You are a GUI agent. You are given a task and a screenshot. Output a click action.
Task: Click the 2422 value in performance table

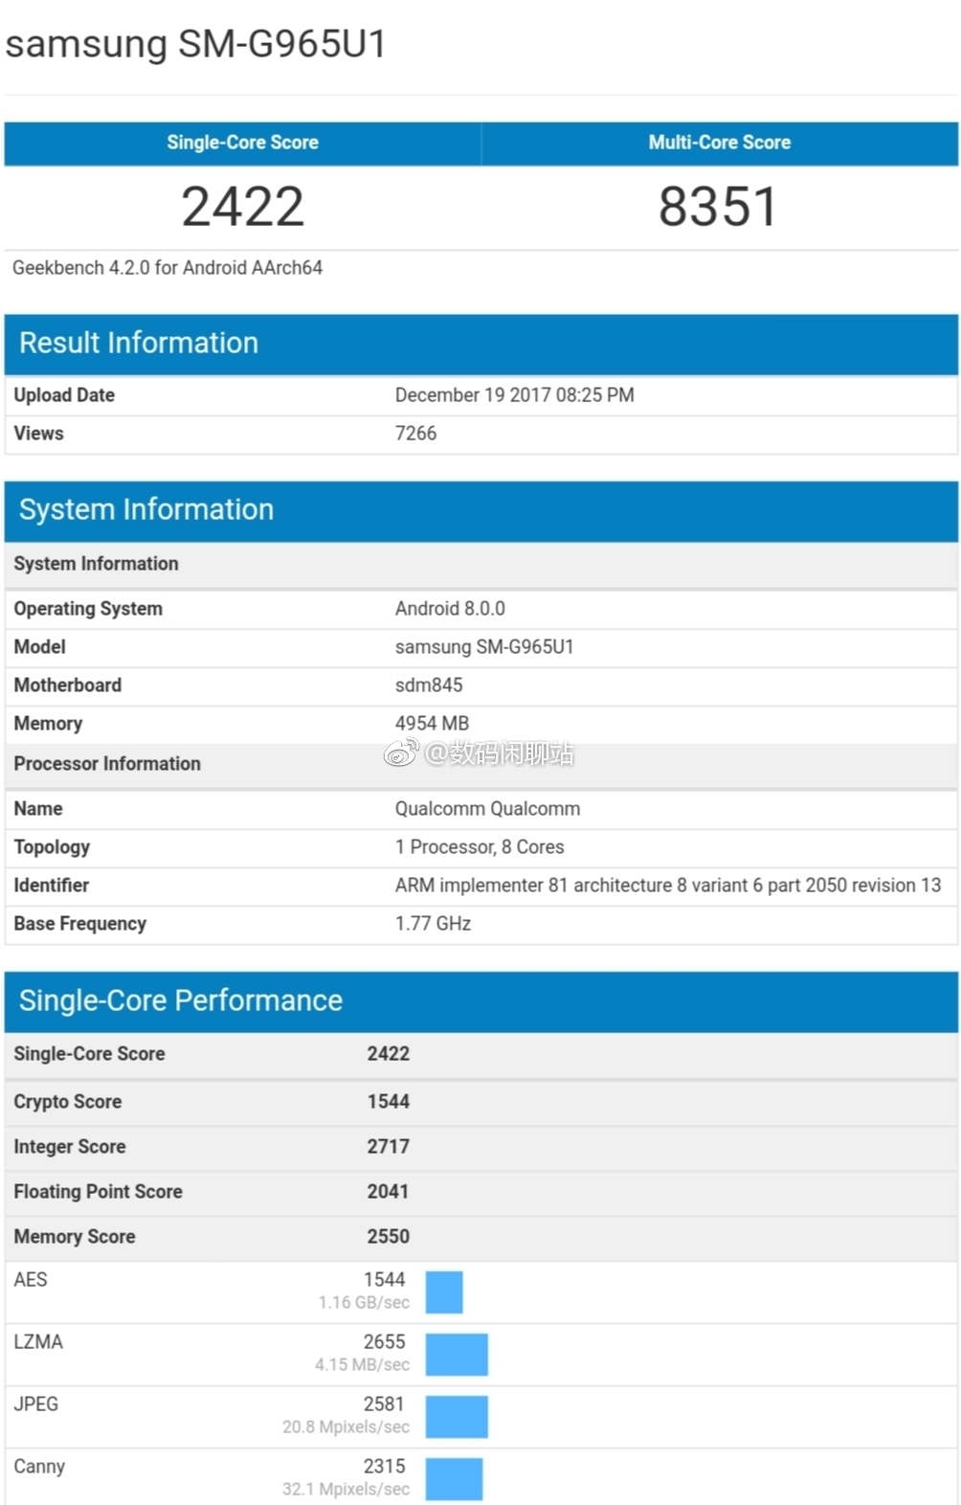tap(389, 1054)
